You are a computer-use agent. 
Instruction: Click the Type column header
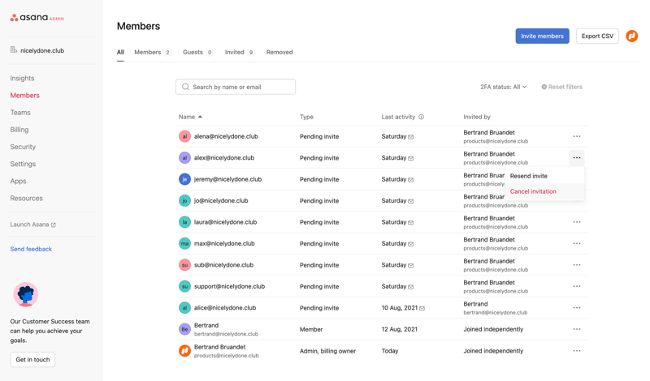[x=306, y=117]
